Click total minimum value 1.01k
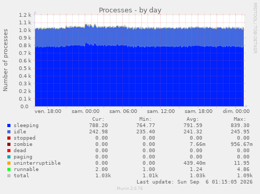Viewport: 260px width, 194px height. pyautogui.click(x=150, y=176)
